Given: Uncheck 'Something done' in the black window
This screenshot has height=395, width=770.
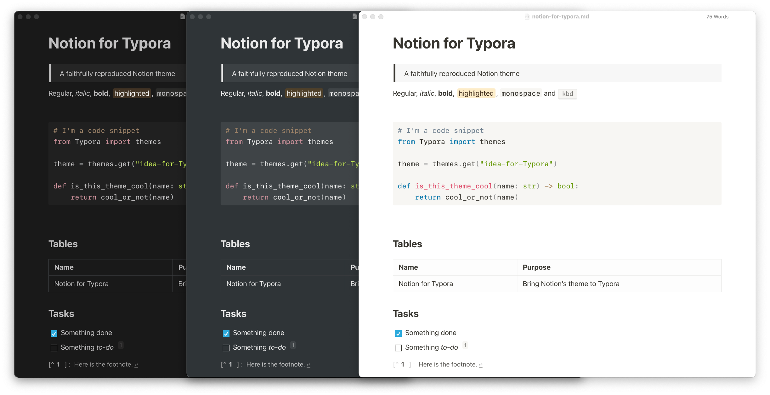Looking at the screenshot, I should click(54, 333).
